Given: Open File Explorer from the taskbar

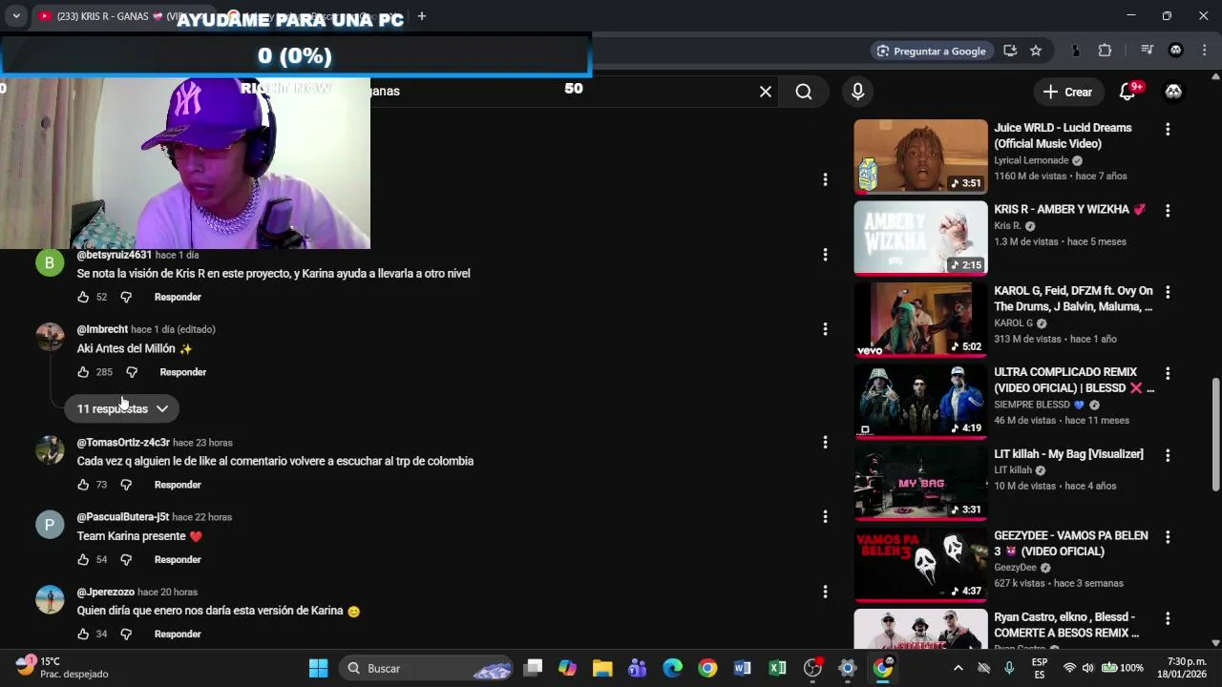Looking at the screenshot, I should tap(602, 668).
